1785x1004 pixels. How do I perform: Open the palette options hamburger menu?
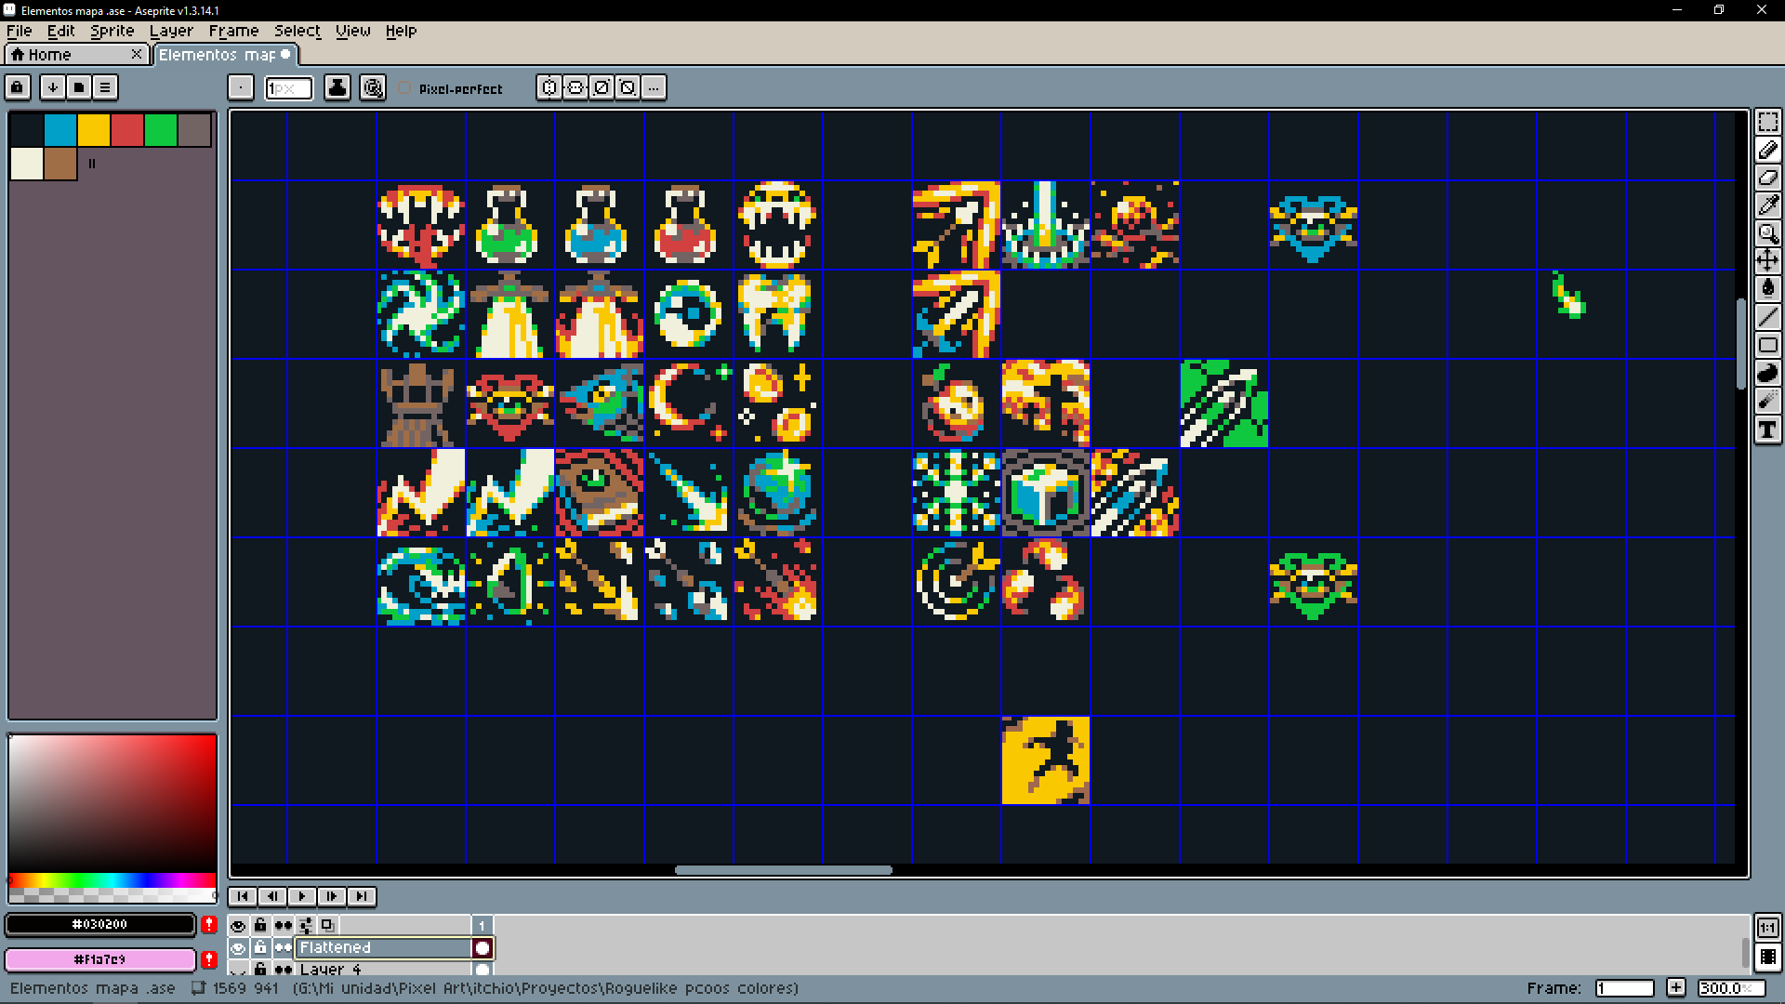(x=105, y=87)
